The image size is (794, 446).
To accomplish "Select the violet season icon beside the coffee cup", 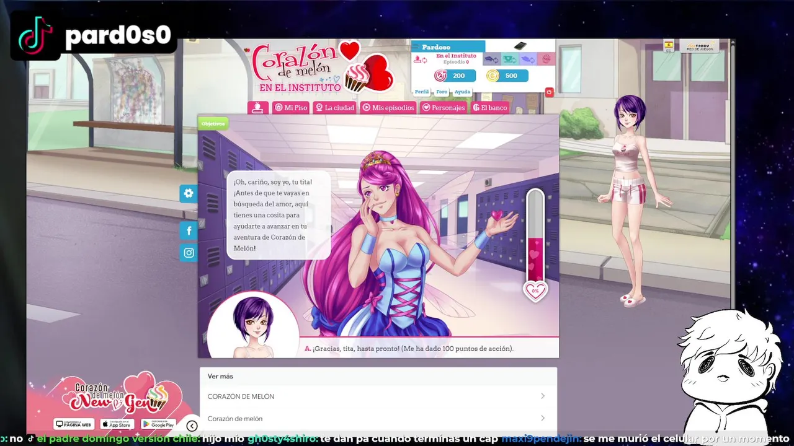I will (x=528, y=59).
